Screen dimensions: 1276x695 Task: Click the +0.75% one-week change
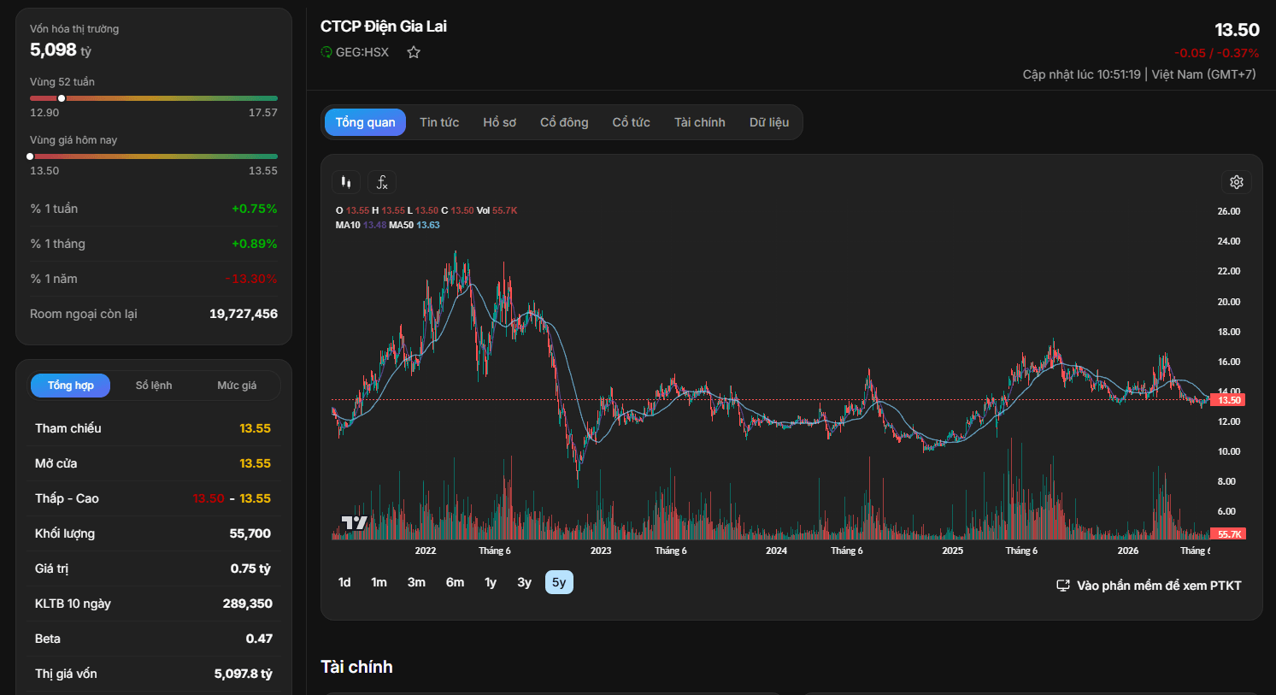click(x=255, y=209)
